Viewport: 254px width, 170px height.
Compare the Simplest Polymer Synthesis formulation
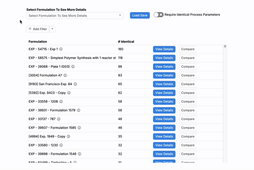tap(188, 58)
